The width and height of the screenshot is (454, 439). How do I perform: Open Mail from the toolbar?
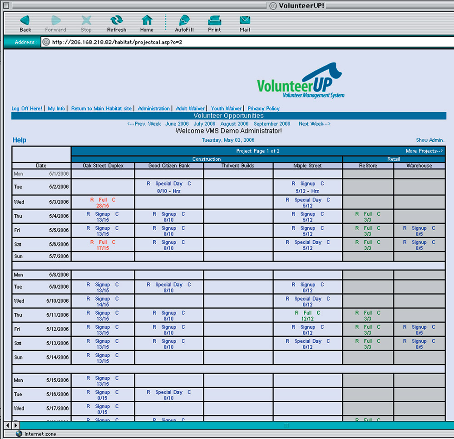point(245,20)
